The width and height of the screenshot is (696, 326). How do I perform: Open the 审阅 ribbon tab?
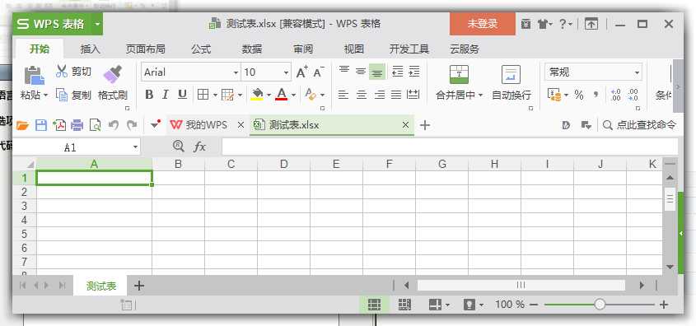(303, 49)
